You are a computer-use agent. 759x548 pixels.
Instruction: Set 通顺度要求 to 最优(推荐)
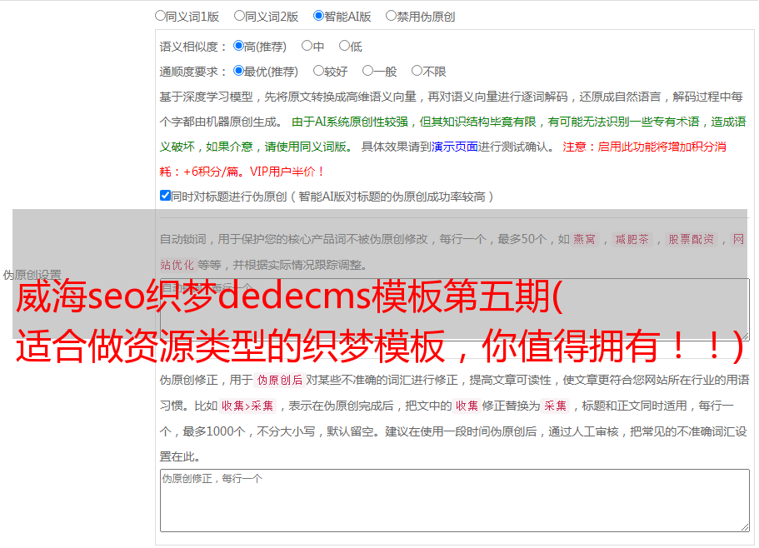238,71
